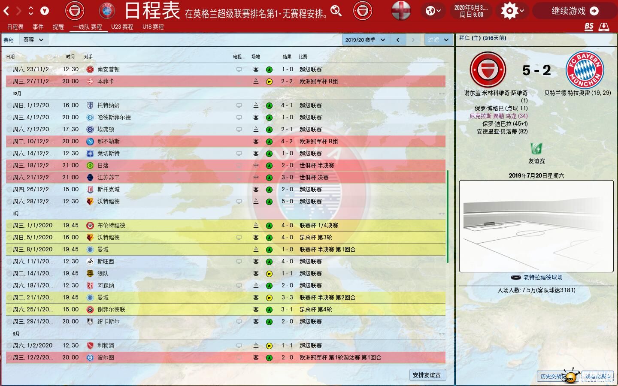Toggle the tick circle on 纽卡斯尔 row
Screen dimensions: 618x386
point(9,321)
